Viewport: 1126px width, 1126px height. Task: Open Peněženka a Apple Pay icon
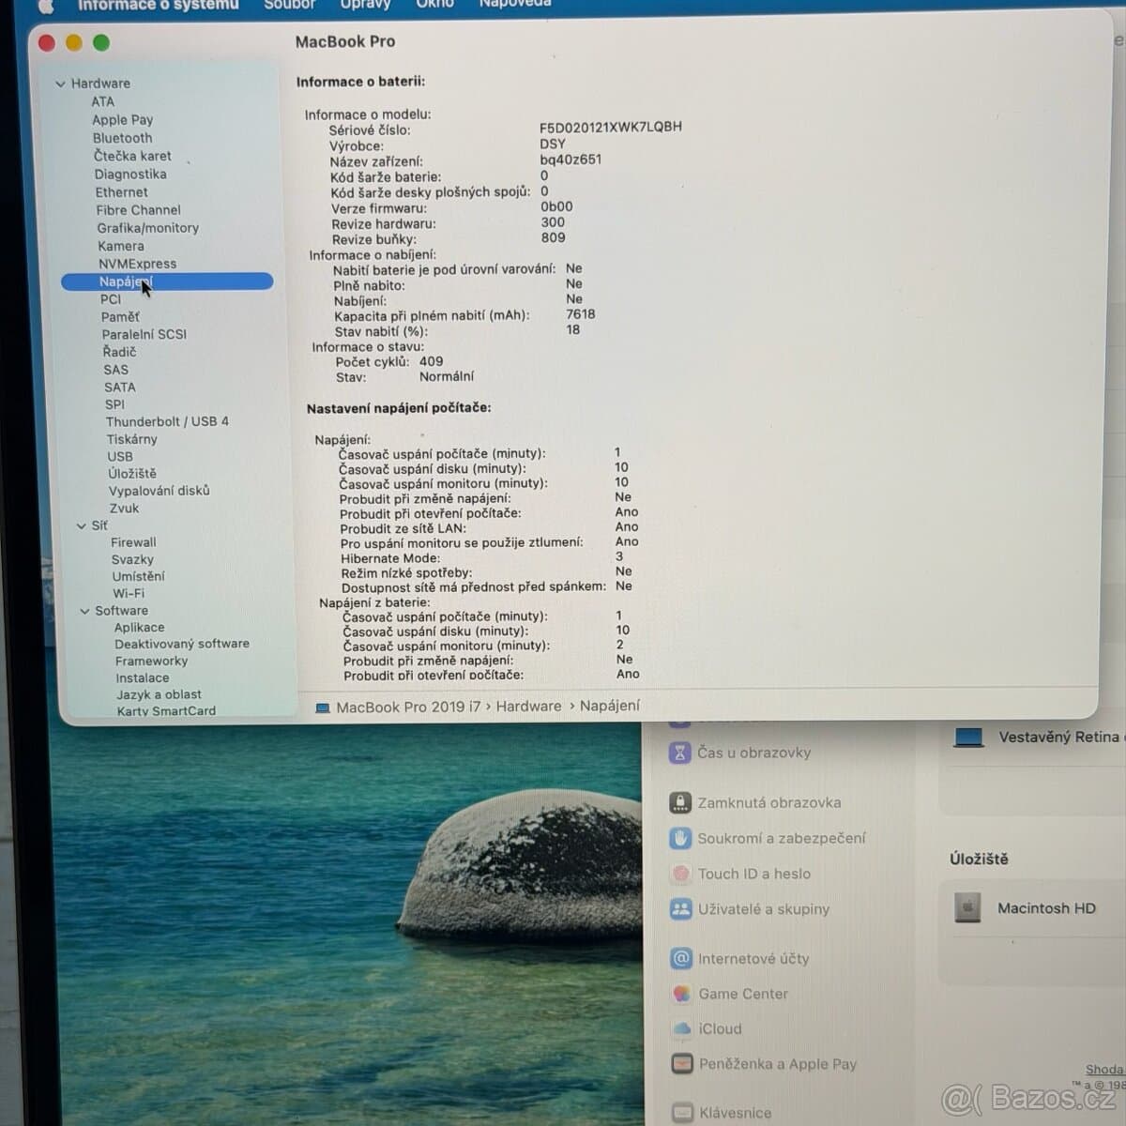point(682,1064)
